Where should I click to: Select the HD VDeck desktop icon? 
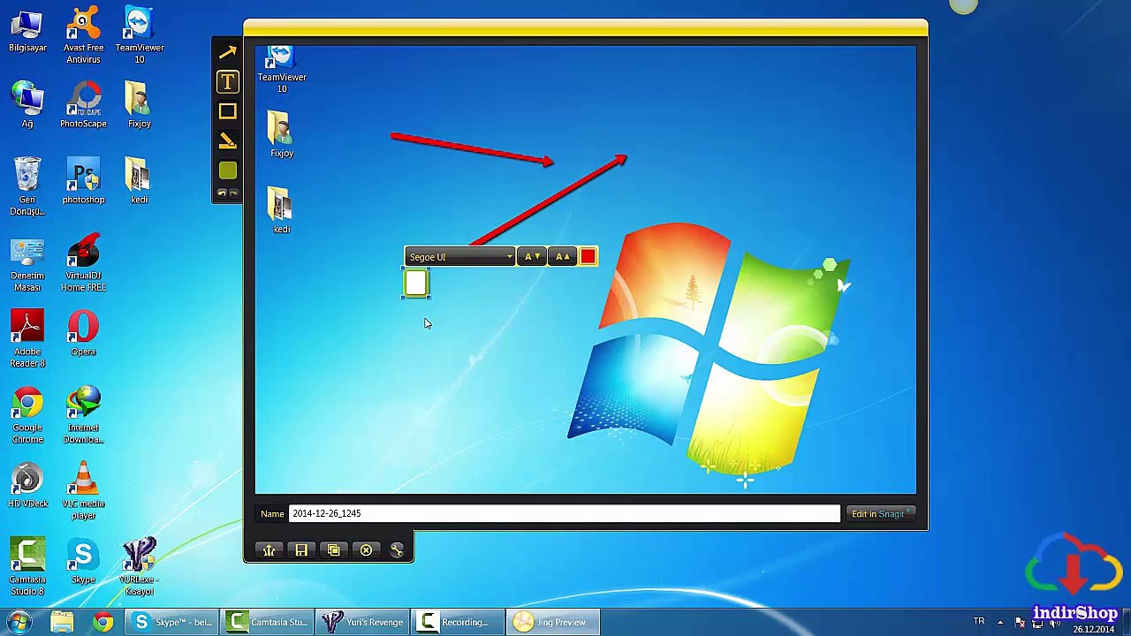(x=27, y=486)
